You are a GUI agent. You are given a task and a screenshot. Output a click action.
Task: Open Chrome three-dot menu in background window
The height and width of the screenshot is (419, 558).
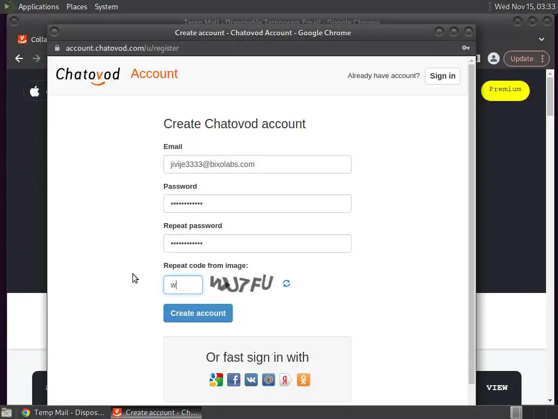542,58
